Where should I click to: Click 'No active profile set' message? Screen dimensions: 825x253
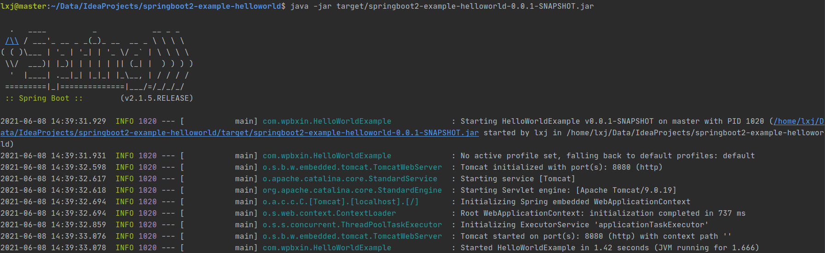[x=608, y=156]
